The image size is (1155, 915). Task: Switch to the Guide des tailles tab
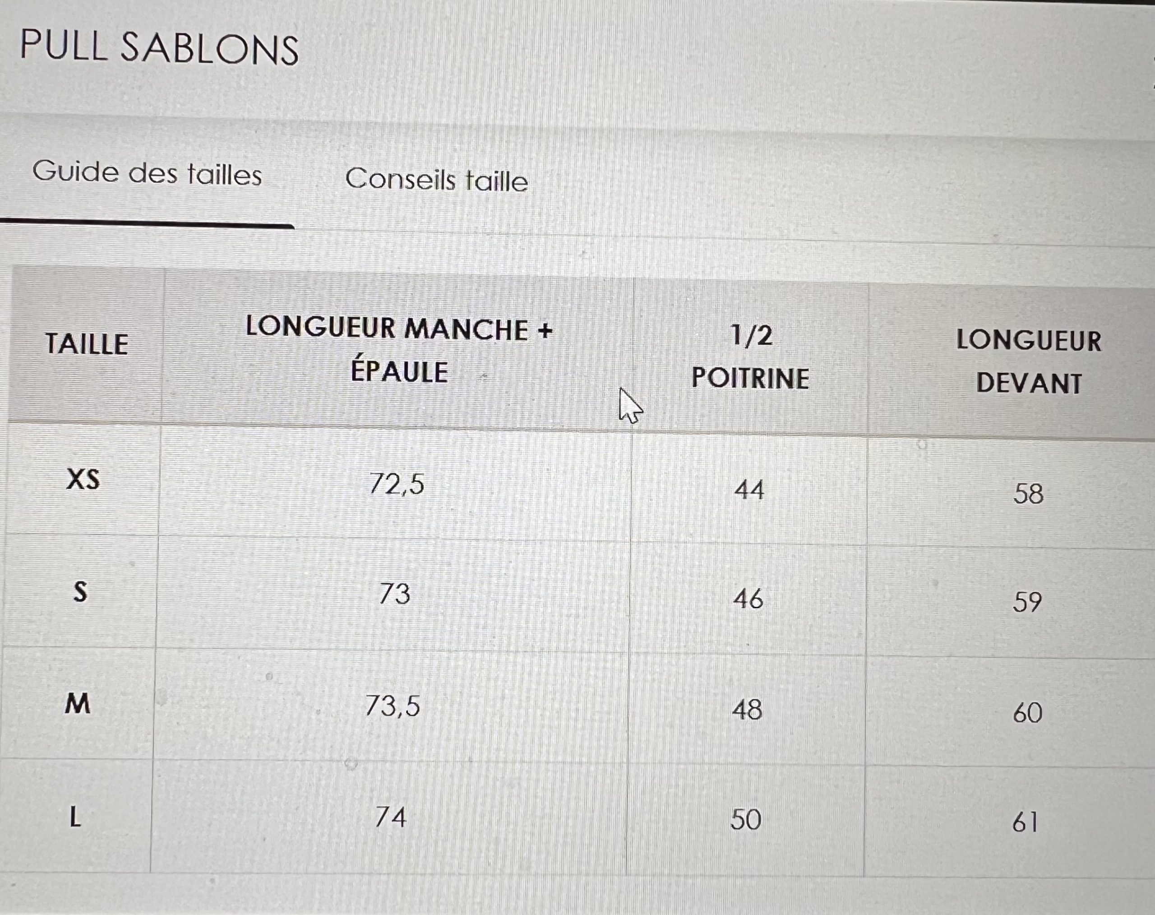(x=147, y=173)
